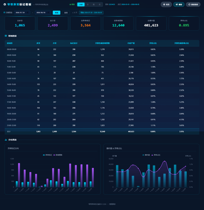
Task: Select the 08:00-09:00 table row
Action: pyautogui.click(x=102, y=49)
